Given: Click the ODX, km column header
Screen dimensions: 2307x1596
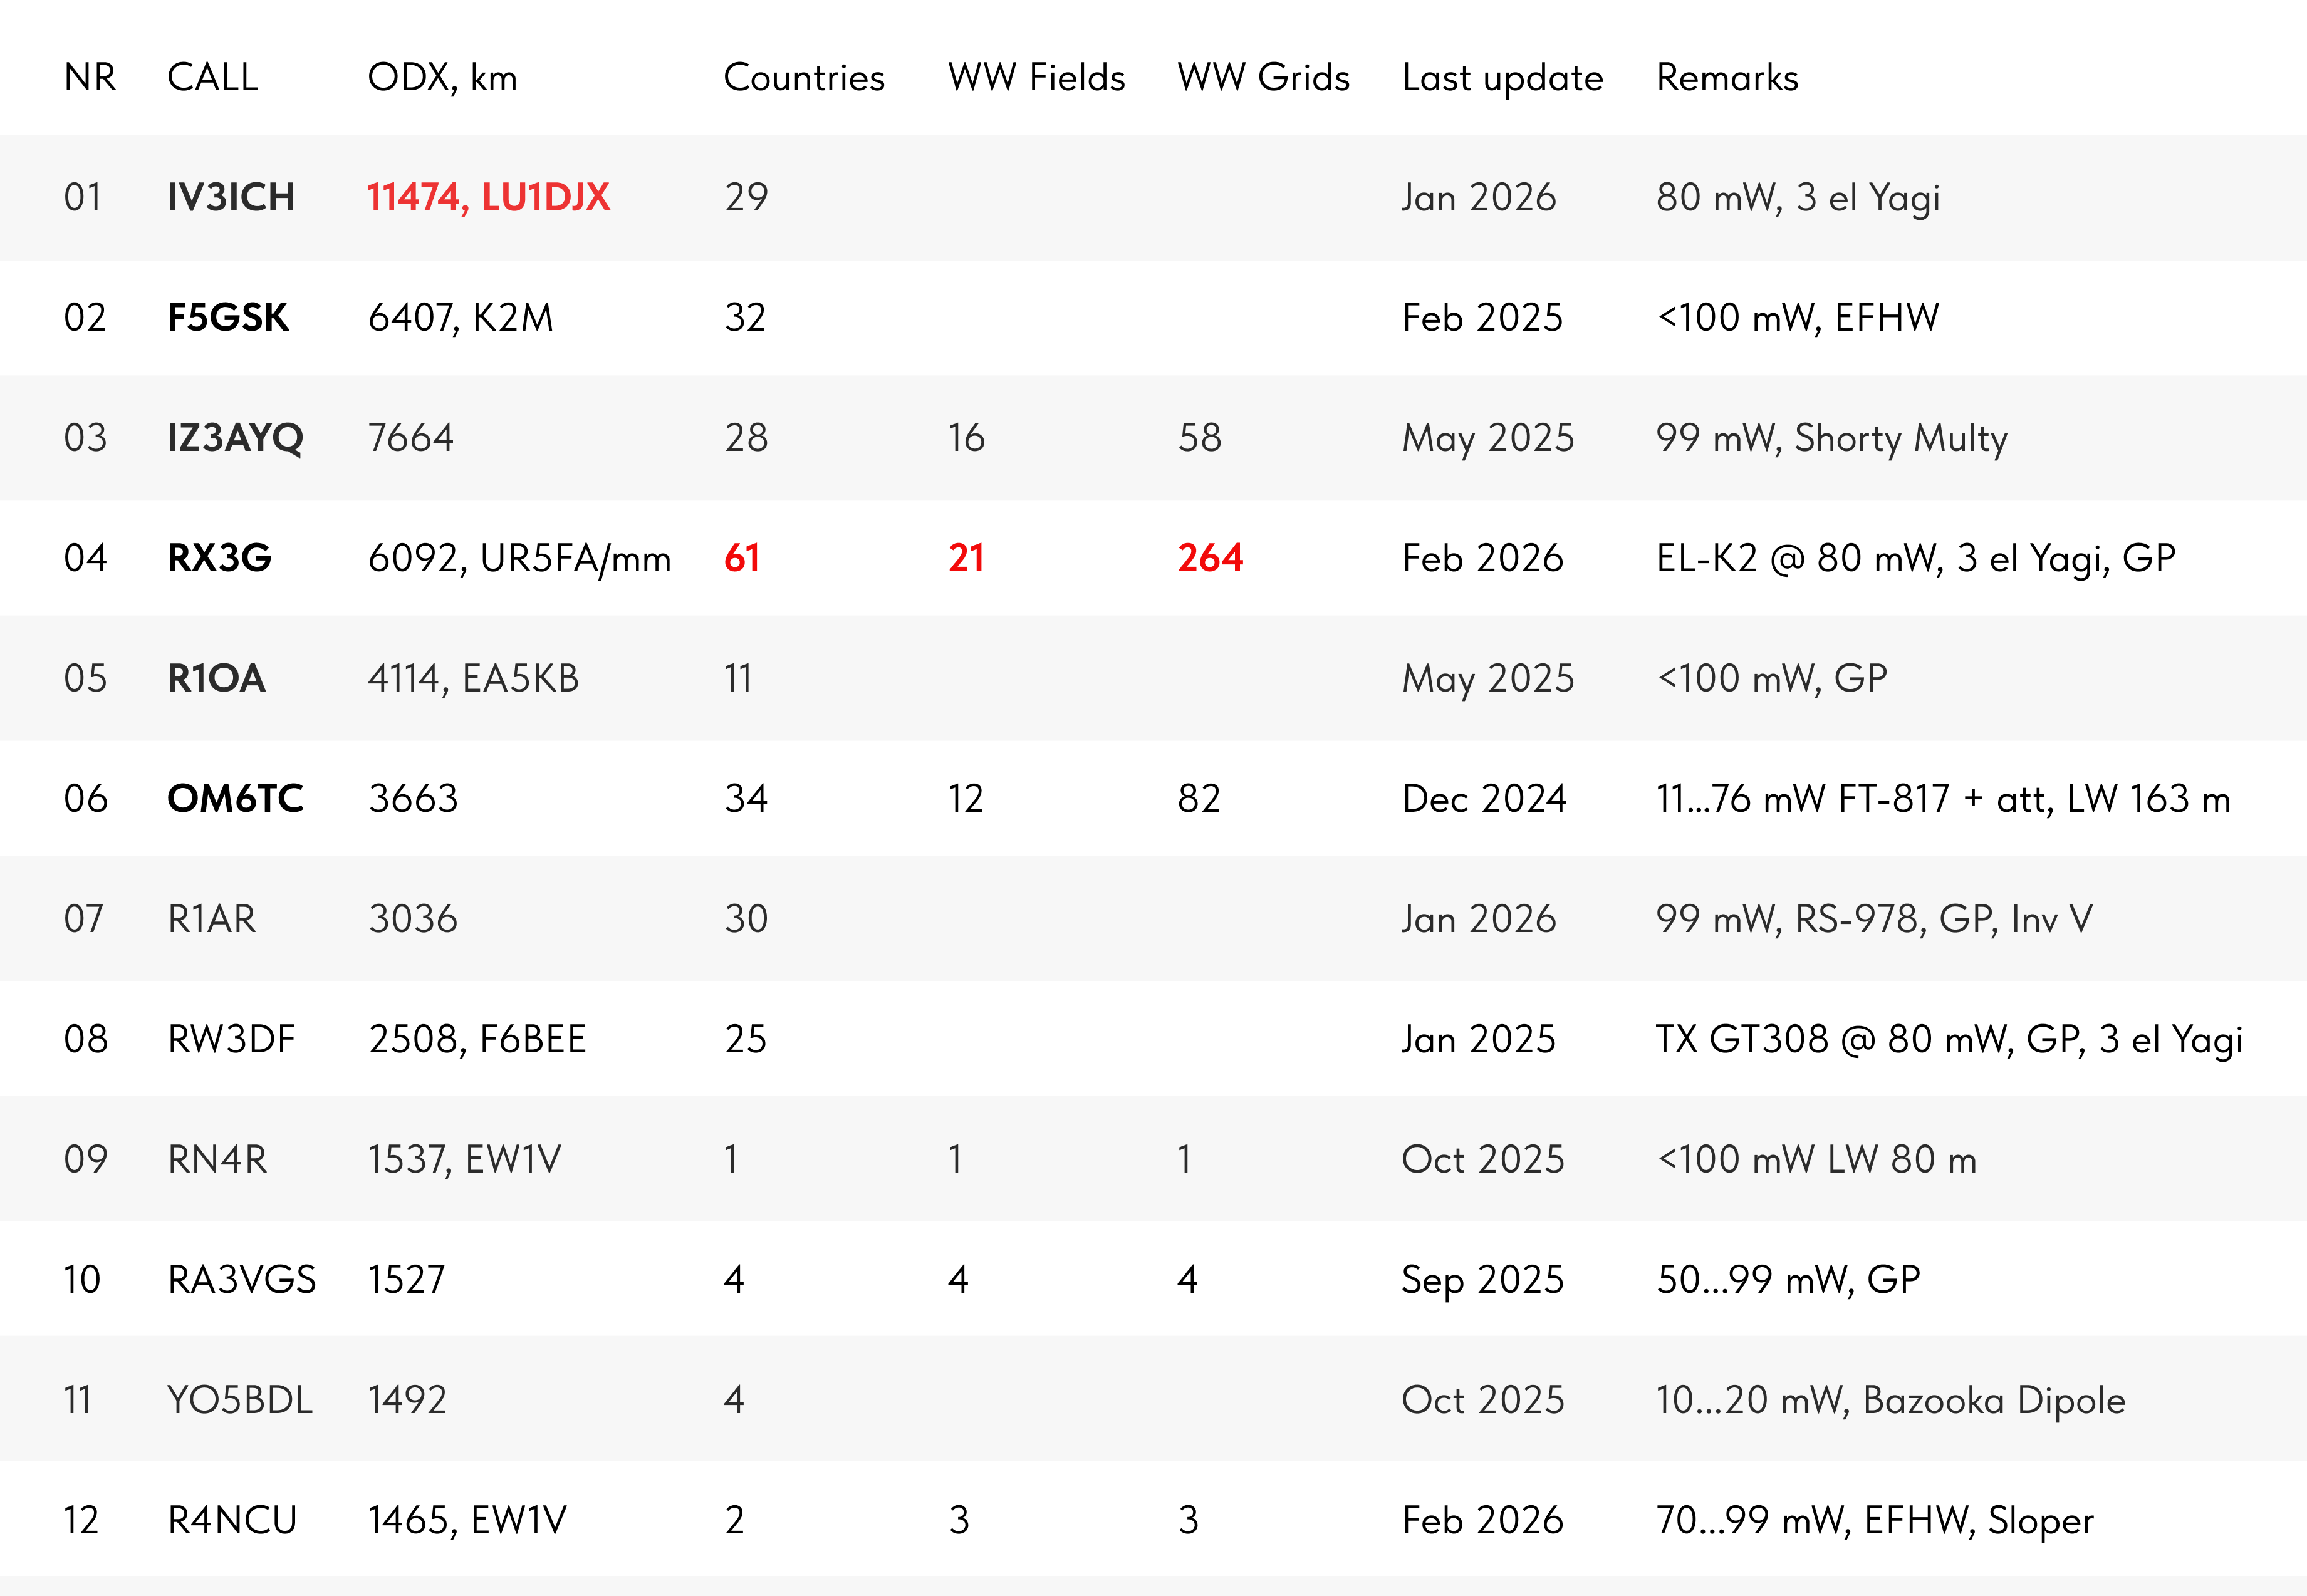Looking at the screenshot, I should coord(442,77).
